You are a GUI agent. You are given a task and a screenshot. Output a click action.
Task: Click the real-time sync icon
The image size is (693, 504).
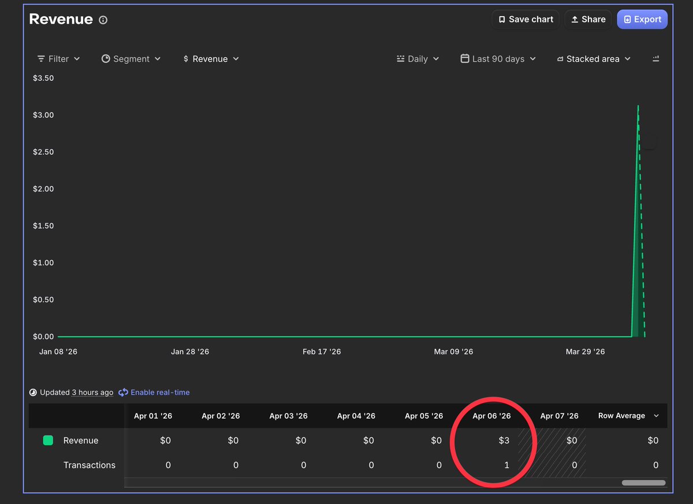[x=123, y=393]
